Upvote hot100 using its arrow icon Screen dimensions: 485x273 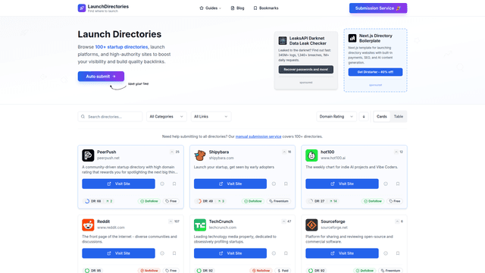pos(396,152)
